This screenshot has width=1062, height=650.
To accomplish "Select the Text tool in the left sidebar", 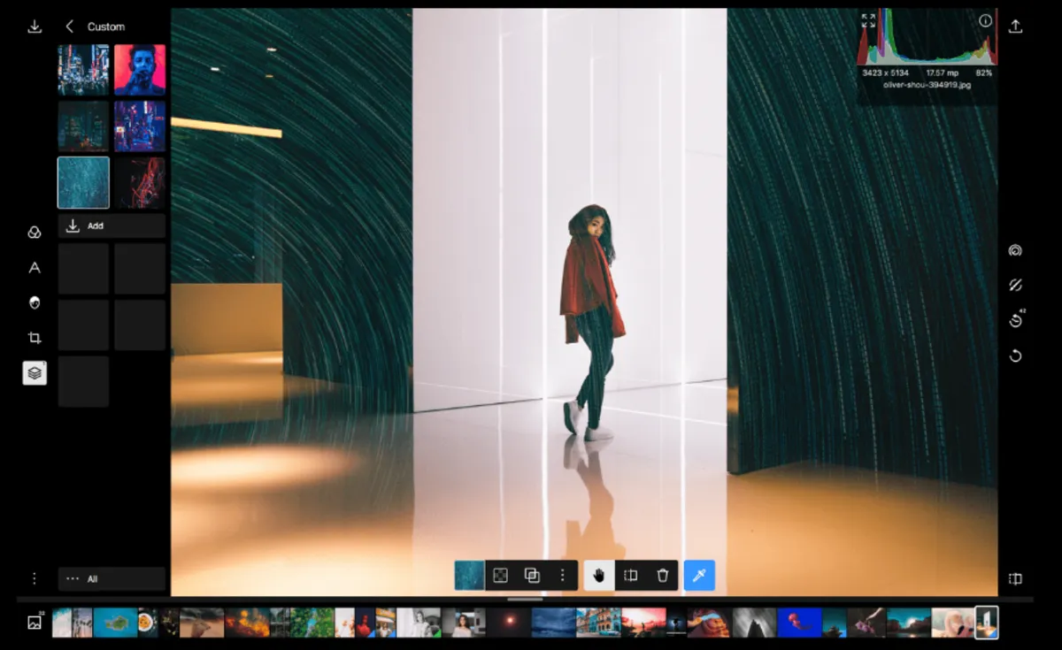I will 34,268.
